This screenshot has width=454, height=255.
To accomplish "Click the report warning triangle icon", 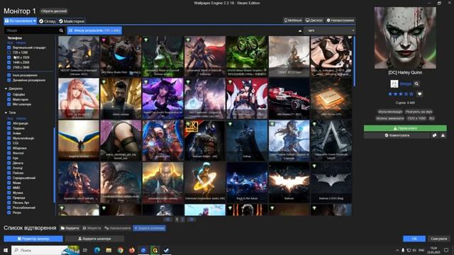I will click(443, 135).
